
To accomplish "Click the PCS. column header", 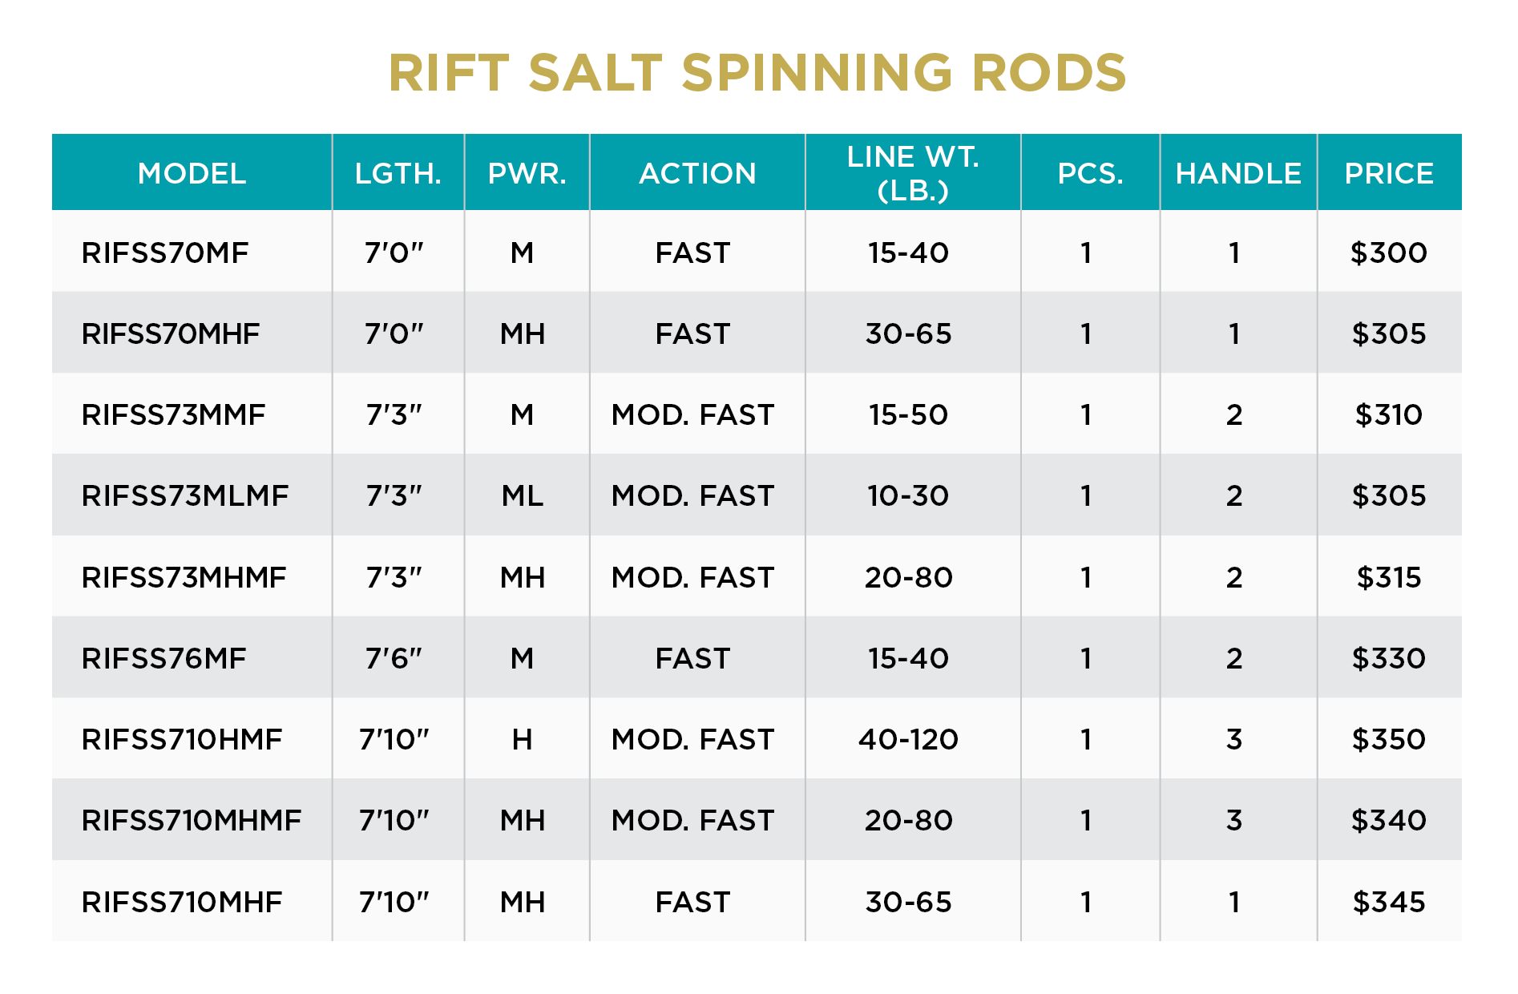I will pos(1090,173).
